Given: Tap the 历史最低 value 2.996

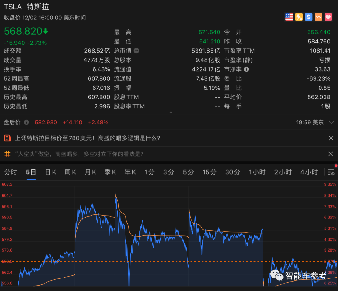Looking at the screenshot, I should point(102,106).
